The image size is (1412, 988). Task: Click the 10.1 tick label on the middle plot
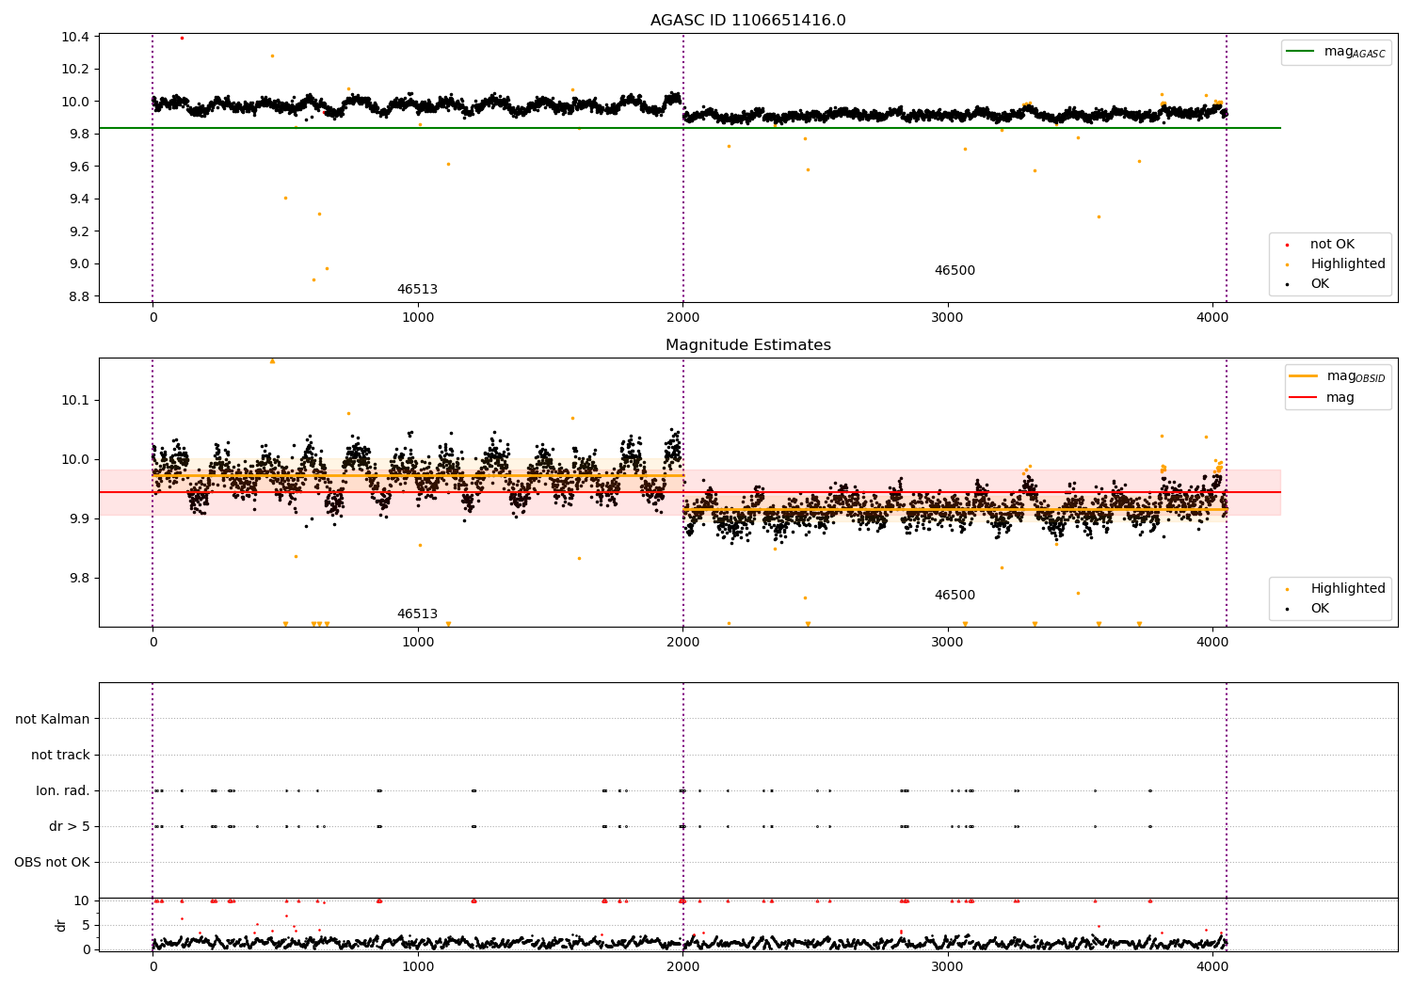pyautogui.click(x=75, y=400)
